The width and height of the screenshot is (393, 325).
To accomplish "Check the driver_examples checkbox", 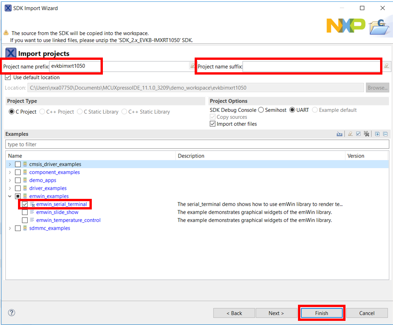I will (18, 188).
